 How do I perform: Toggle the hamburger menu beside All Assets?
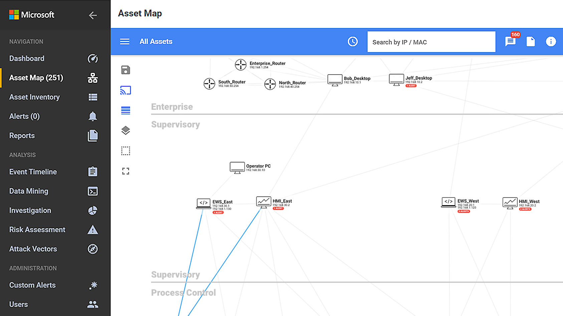pos(125,42)
